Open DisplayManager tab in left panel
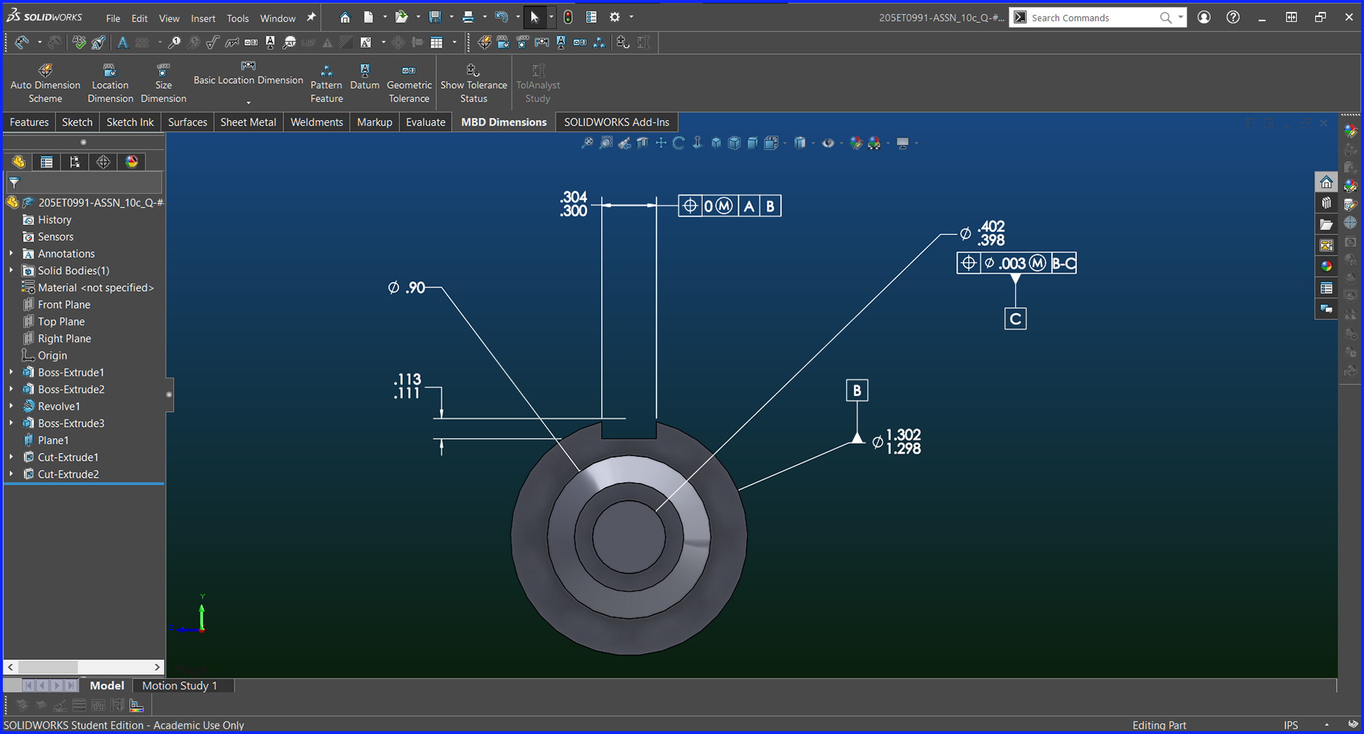Image resolution: width=1364 pixels, height=734 pixels. coord(131,162)
